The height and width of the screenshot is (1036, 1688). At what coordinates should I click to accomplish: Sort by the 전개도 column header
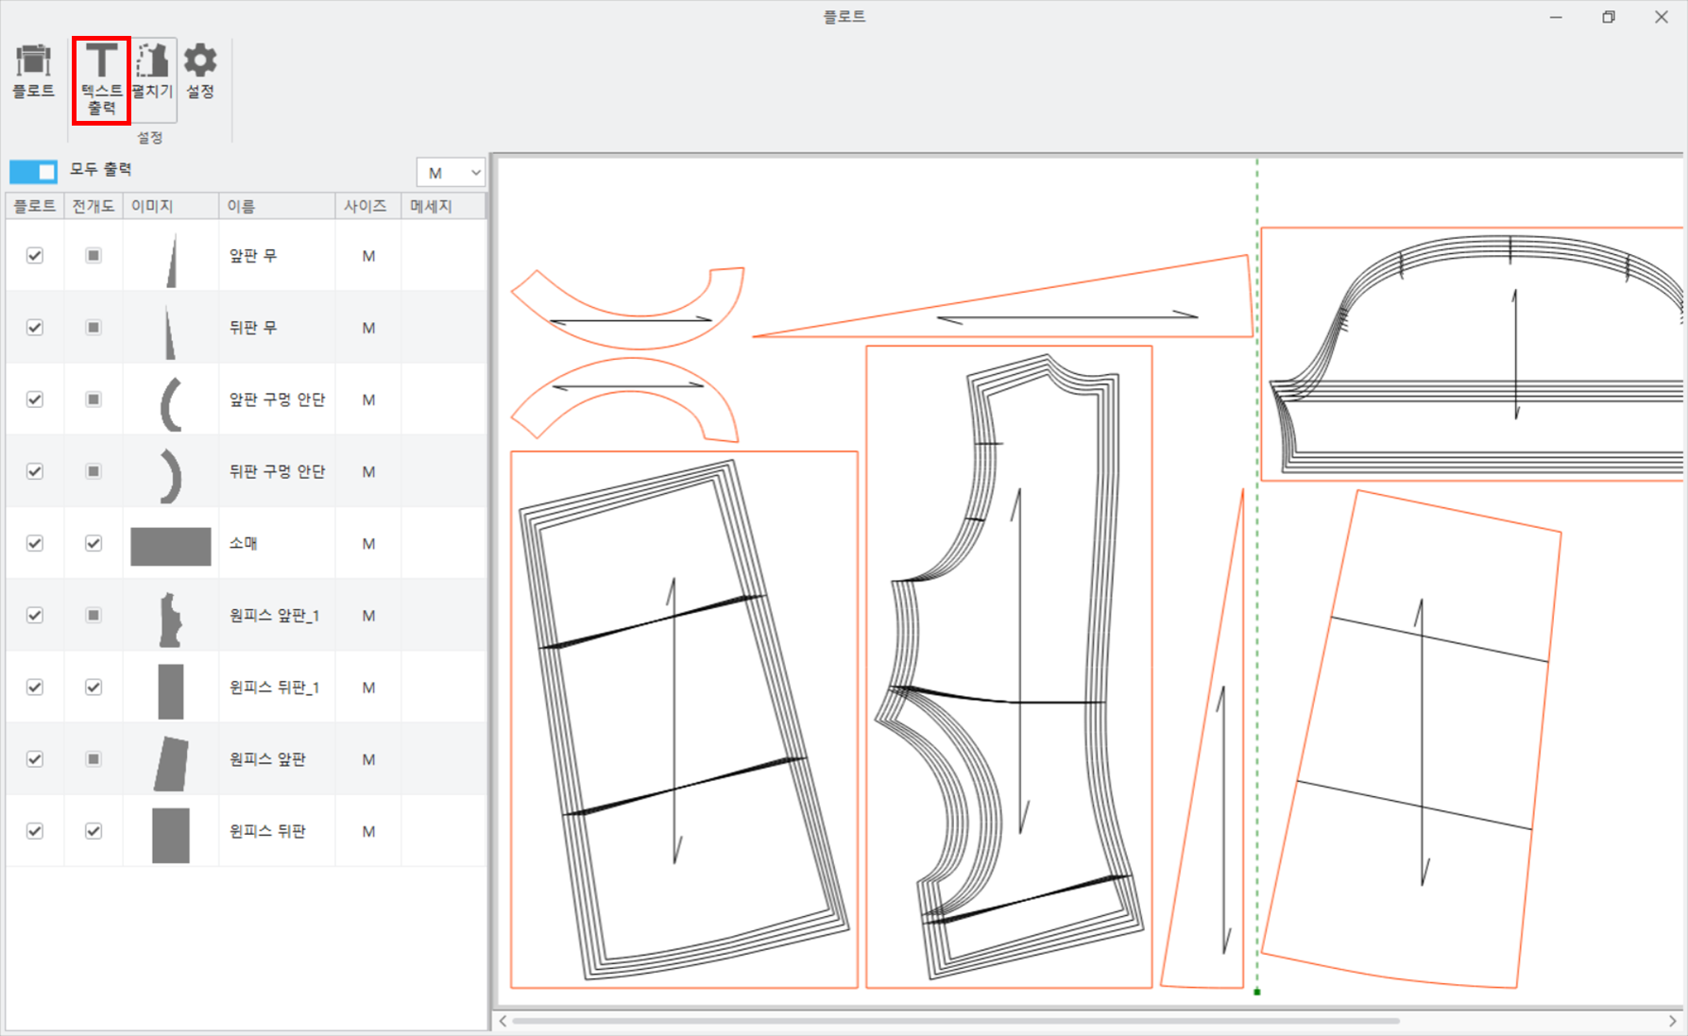(x=94, y=206)
